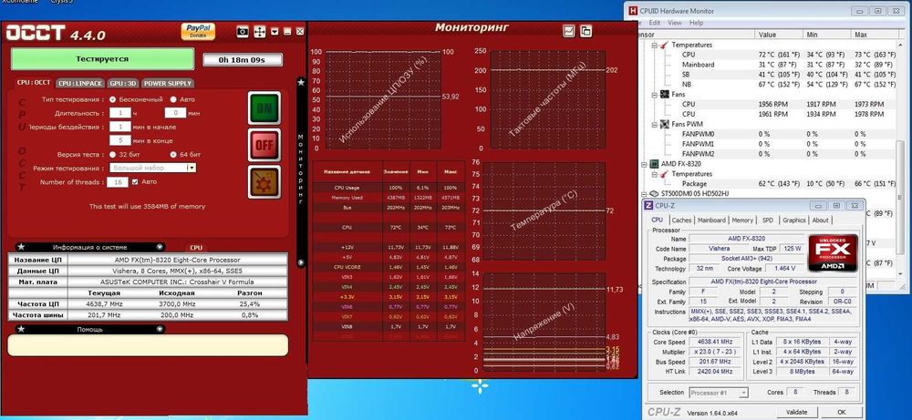This screenshot has height=420, width=912.
Task: Toggle the Авто threads checkbox
Action: (x=136, y=182)
